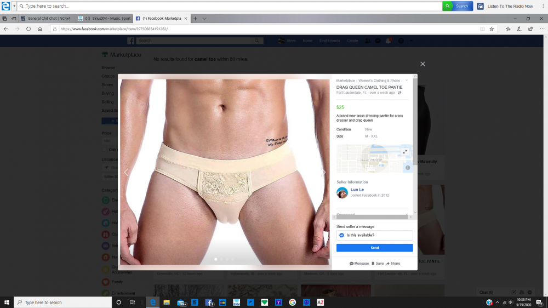The height and width of the screenshot is (308, 548).
Task: Refresh the page in the browser
Action: (x=28, y=28)
